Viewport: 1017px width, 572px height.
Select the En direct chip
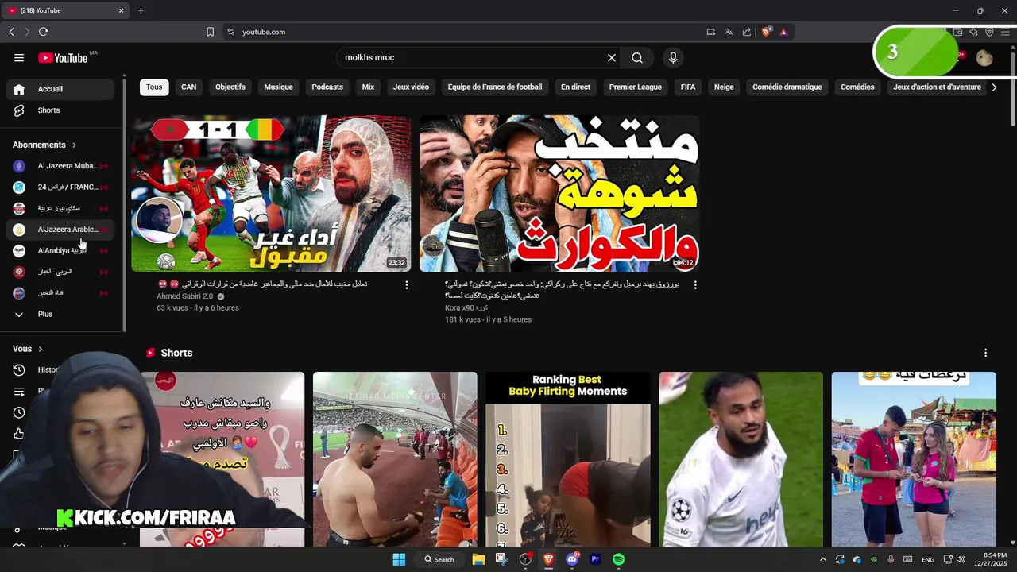(x=575, y=87)
